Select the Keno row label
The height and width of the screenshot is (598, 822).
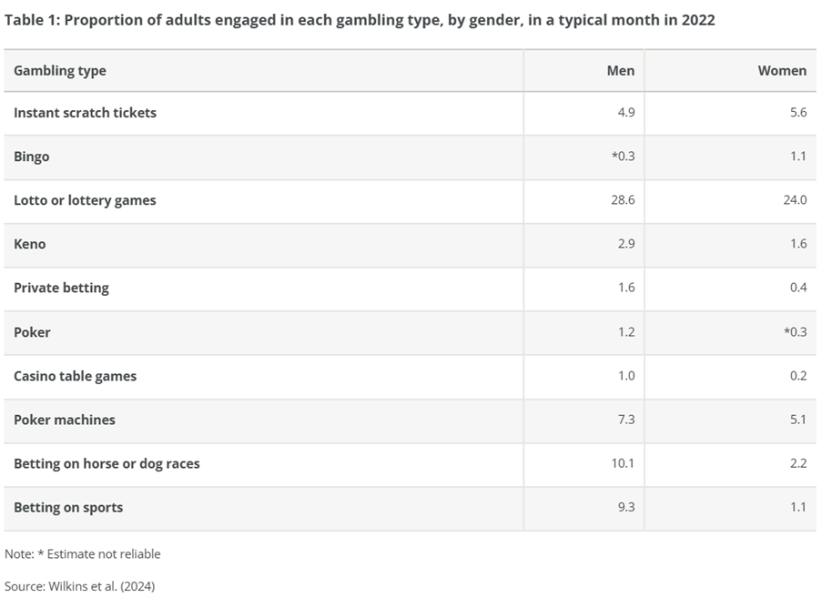pos(30,244)
